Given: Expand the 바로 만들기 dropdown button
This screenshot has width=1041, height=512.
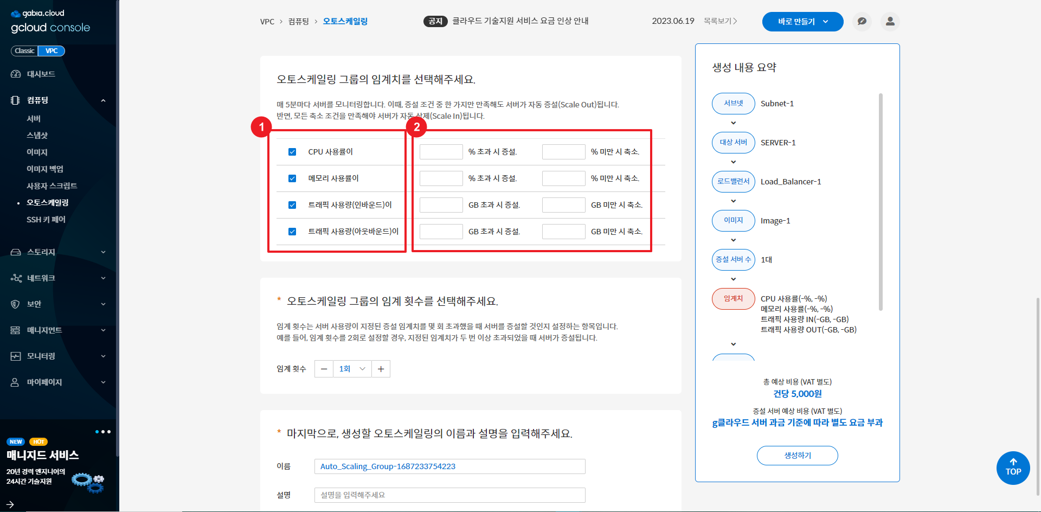Looking at the screenshot, I should point(802,22).
